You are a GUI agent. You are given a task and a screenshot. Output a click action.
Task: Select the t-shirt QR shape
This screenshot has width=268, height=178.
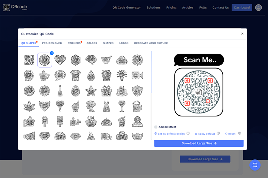coord(75,75)
